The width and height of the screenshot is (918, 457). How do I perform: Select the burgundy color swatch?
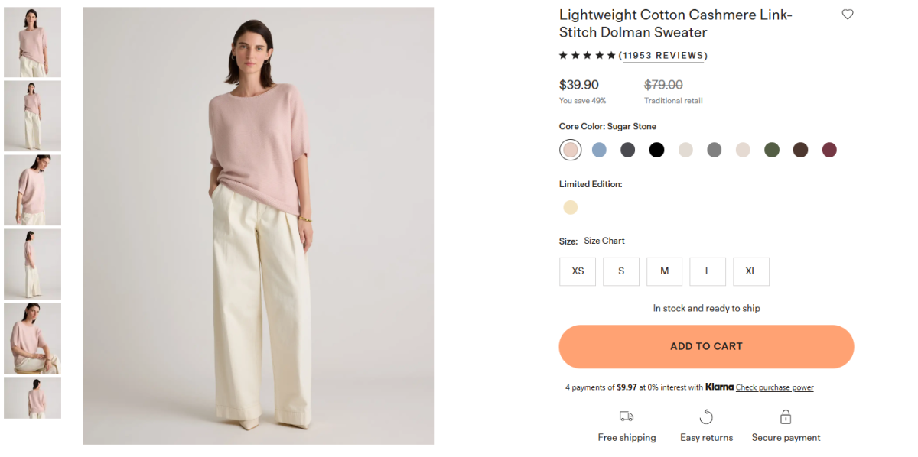click(829, 150)
